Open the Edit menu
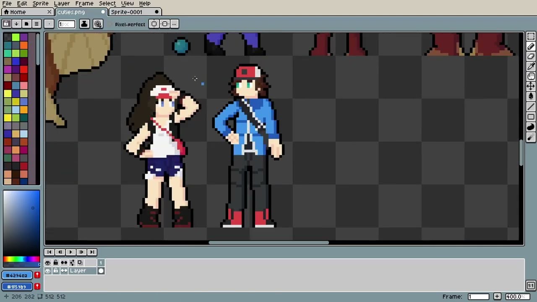Screen dimensions: 537x302 click(x=22, y=3)
